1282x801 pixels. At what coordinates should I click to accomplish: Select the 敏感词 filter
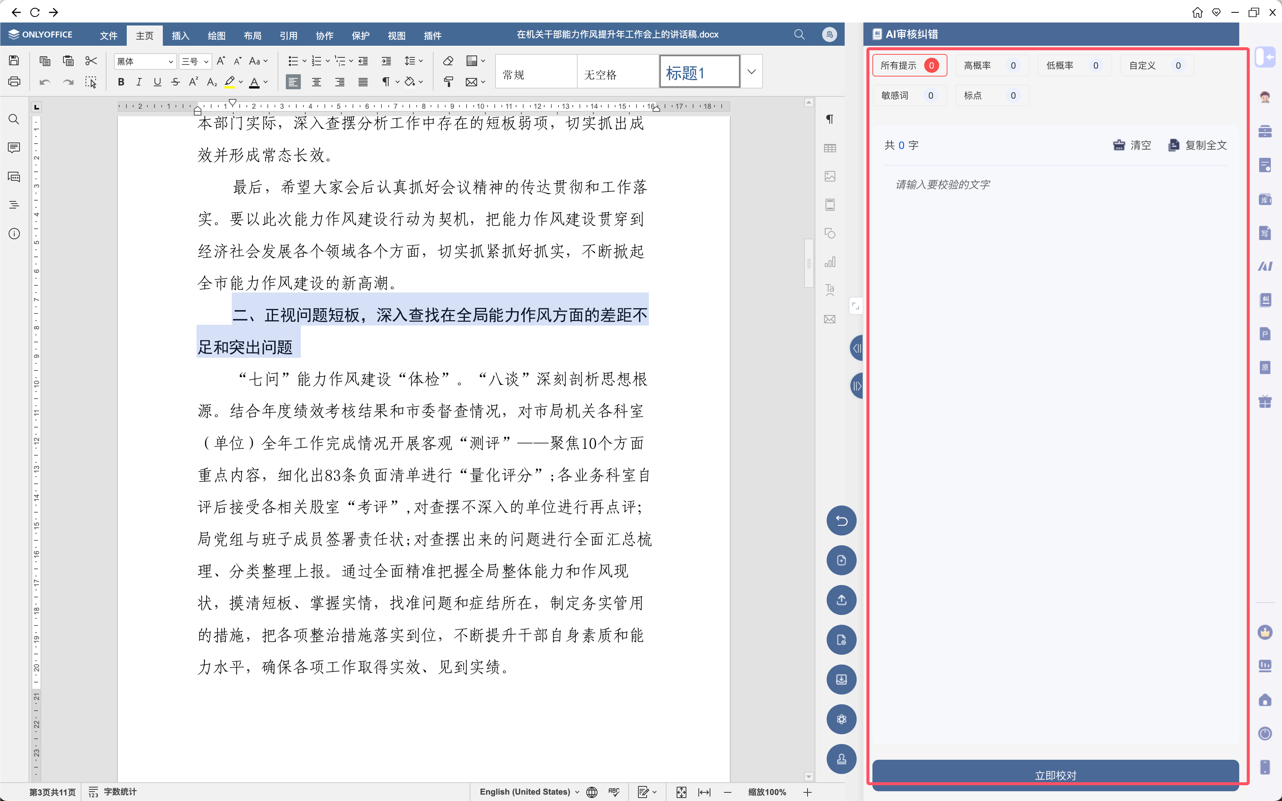coord(909,96)
